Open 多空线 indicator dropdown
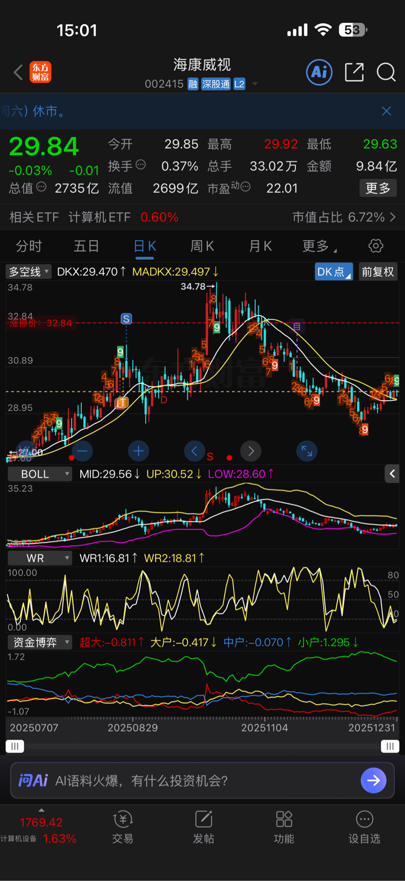This screenshot has height=881, width=405. click(x=28, y=272)
